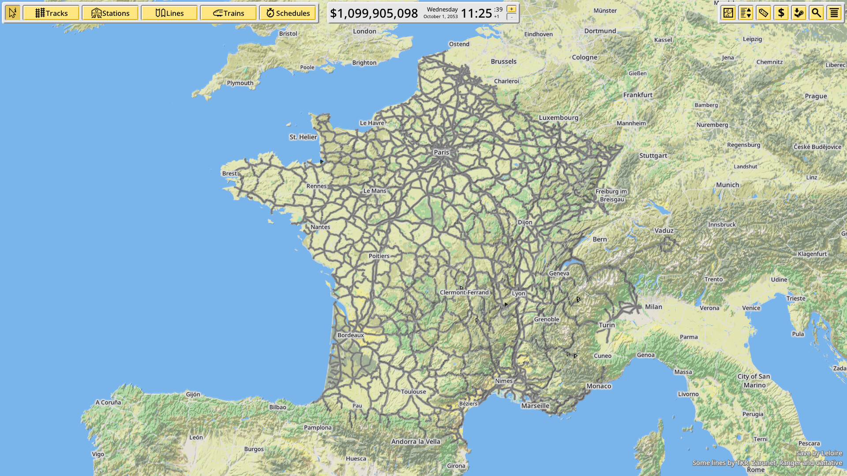The image size is (847, 476).
Task: Select the train marker near Lyon
Action: 505,304
